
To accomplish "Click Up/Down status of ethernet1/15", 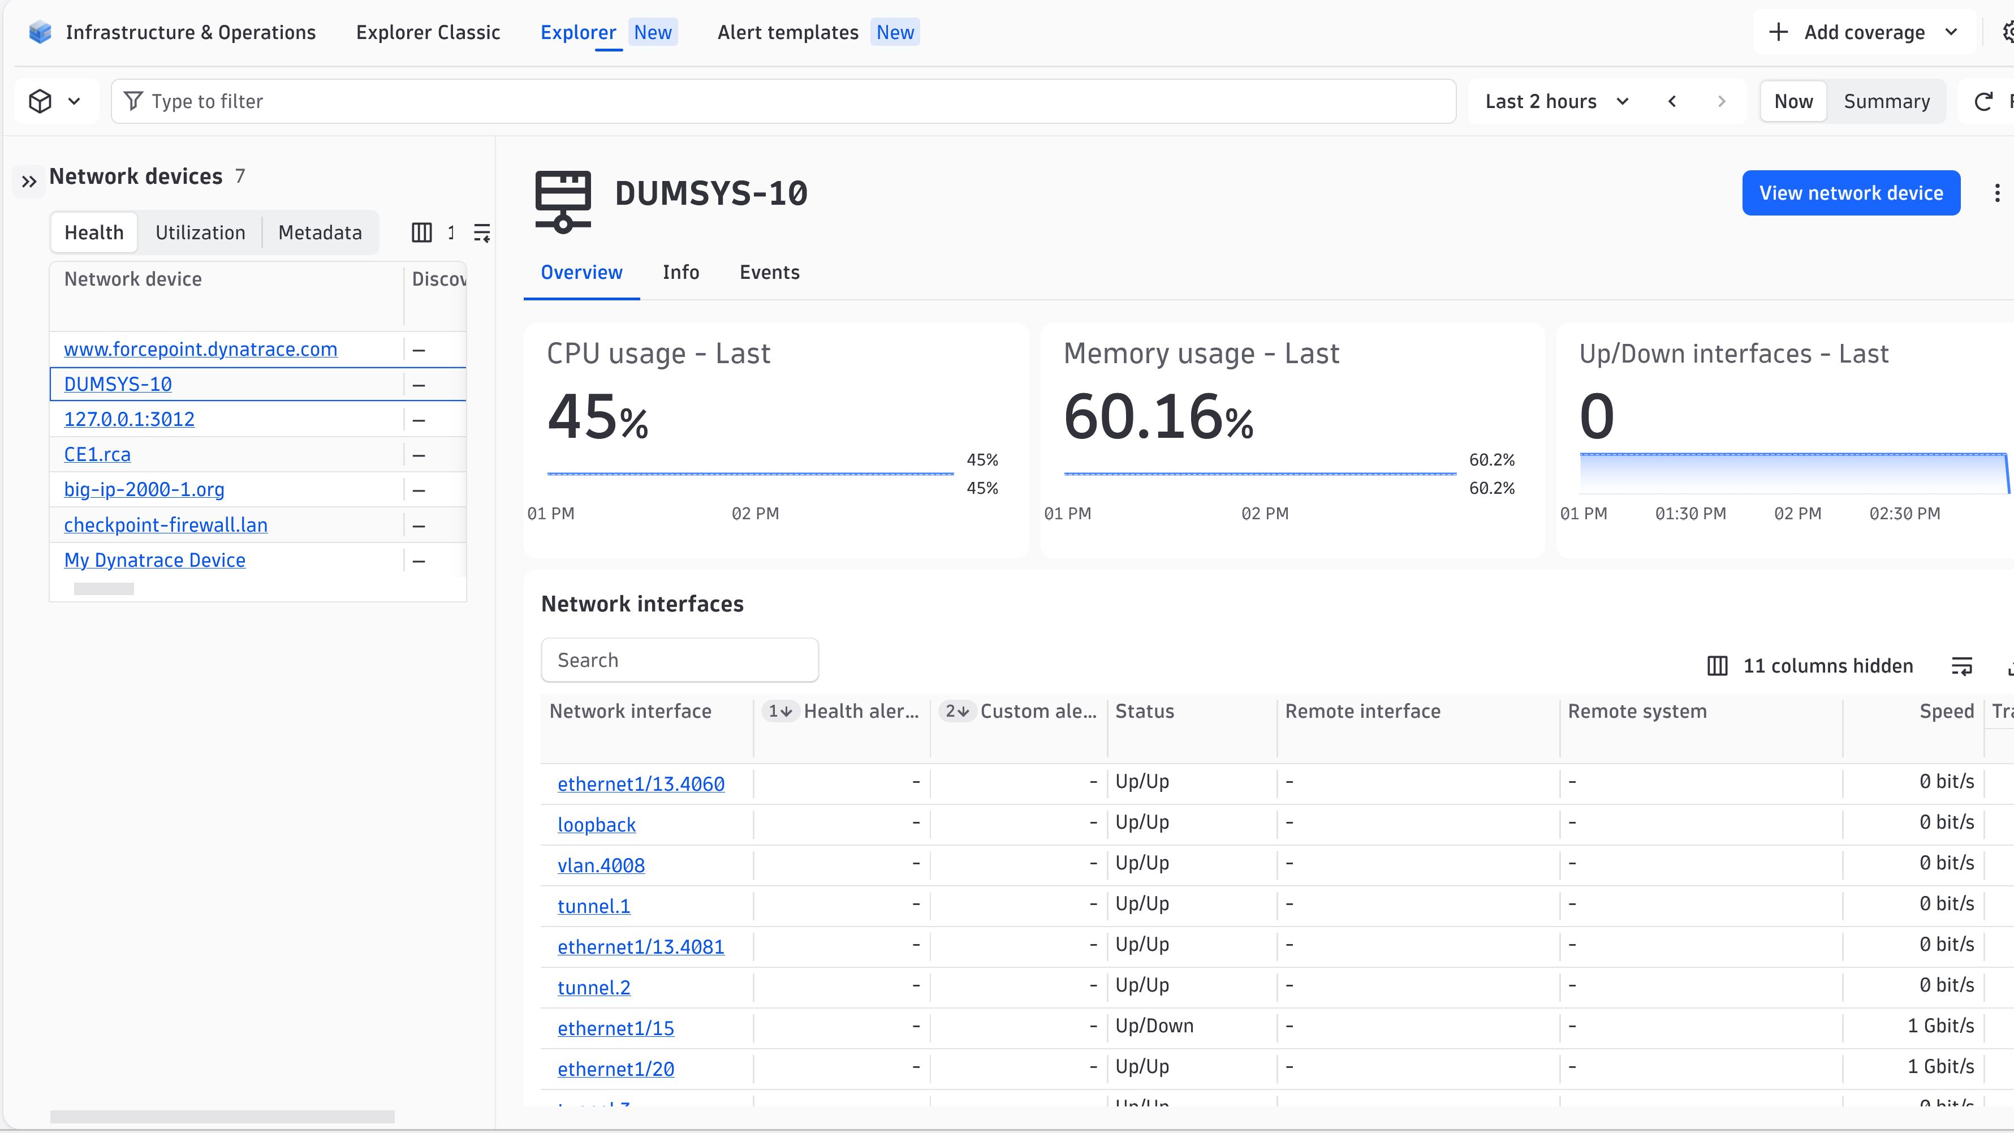I will coord(1154,1025).
